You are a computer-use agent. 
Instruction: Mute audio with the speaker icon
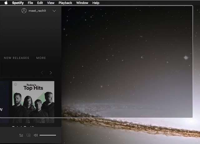(x=36, y=135)
